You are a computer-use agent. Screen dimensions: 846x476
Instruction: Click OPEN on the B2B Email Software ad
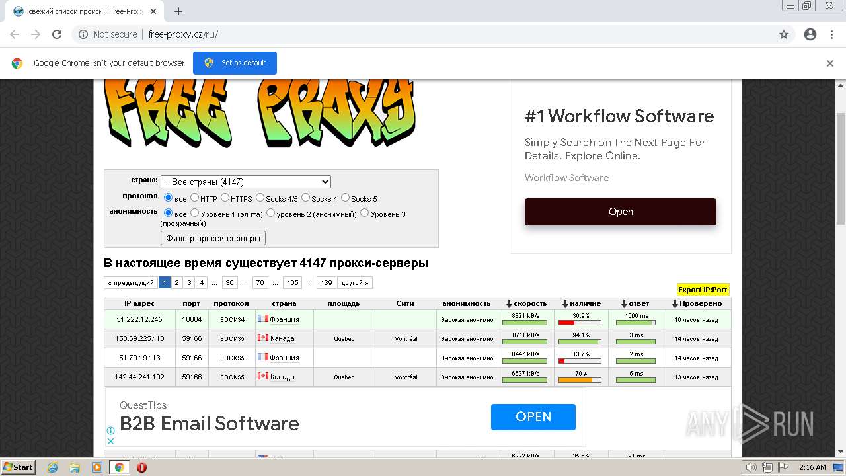pyautogui.click(x=533, y=416)
